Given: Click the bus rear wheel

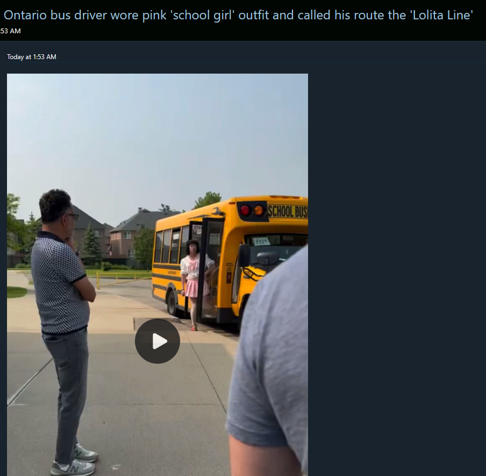Looking at the screenshot, I should [x=172, y=302].
